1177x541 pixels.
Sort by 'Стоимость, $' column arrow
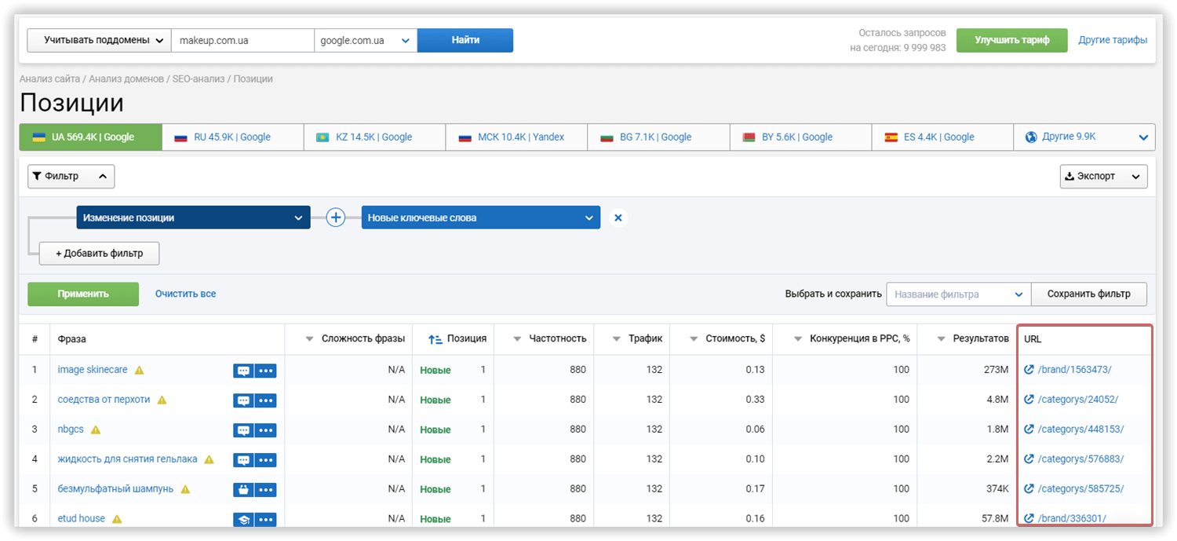pyautogui.click(x=694, y=339)
